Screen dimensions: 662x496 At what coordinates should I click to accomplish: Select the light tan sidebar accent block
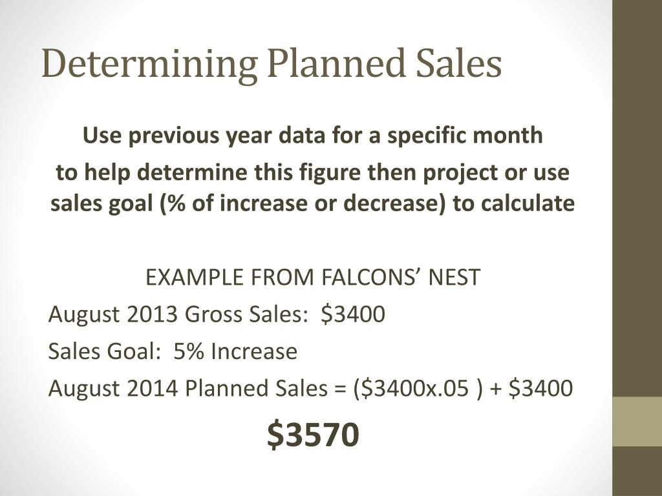(x=637, y=421)
